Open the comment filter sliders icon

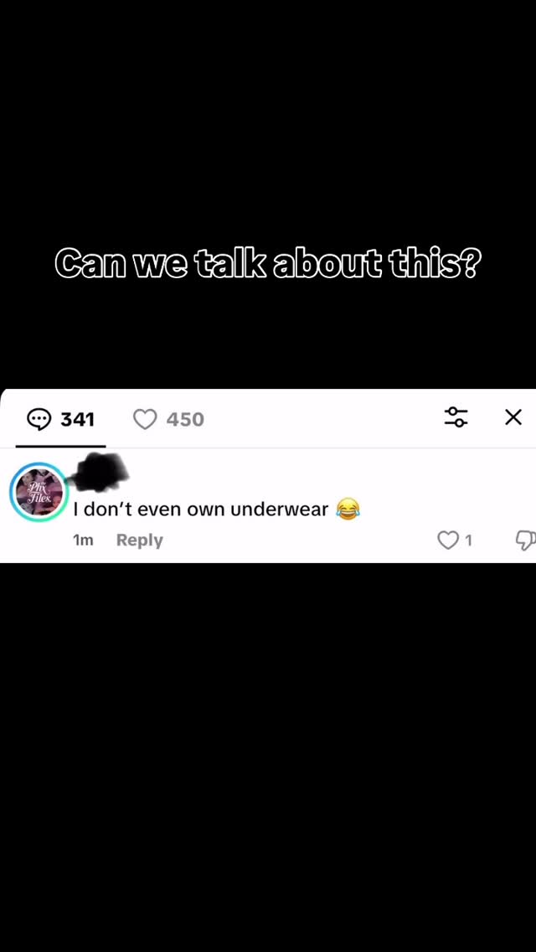[x=456, y=417]
